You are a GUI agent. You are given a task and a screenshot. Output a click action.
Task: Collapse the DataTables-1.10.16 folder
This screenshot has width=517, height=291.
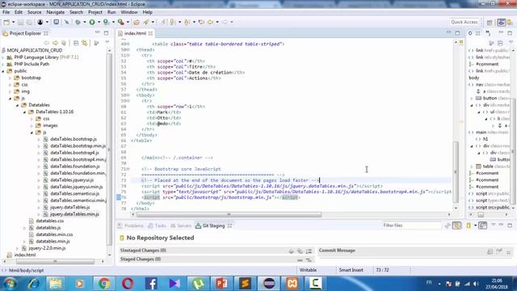tap(24, 112)
